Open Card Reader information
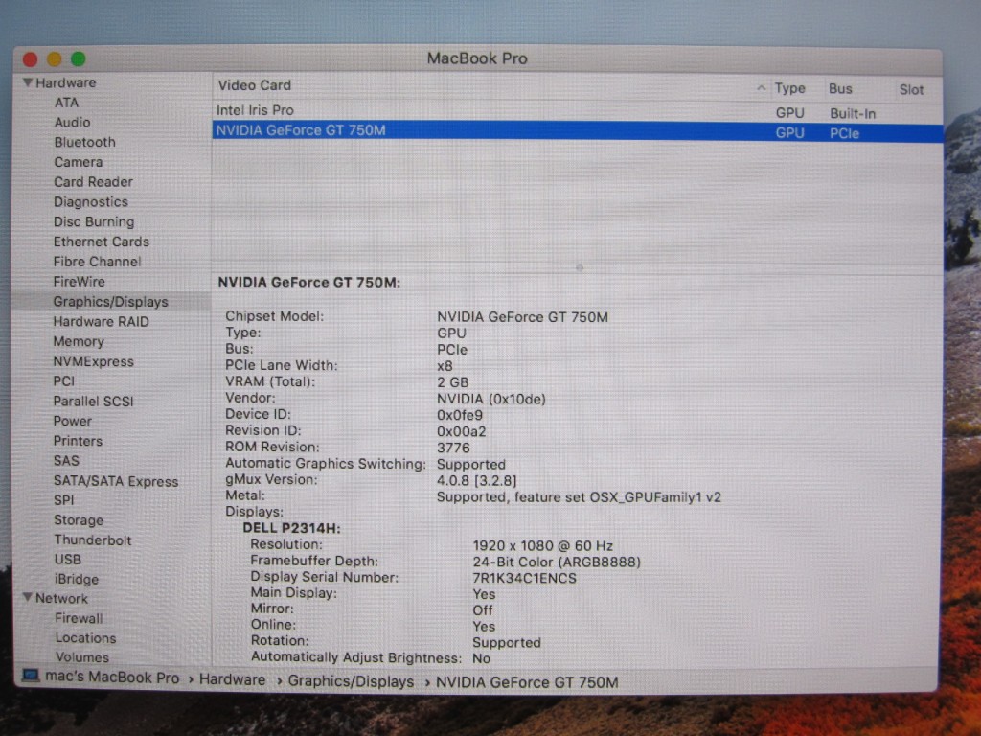Image resolution: width=981 pixels, height=736 pixels. click(x=93, y=182)
